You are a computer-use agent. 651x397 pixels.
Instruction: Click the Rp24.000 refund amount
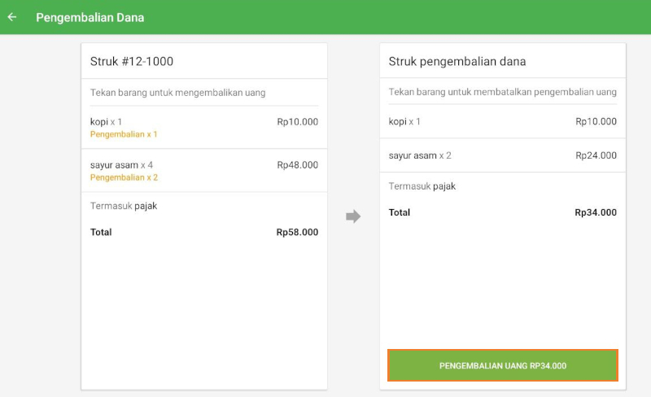(x=596, y=155)
